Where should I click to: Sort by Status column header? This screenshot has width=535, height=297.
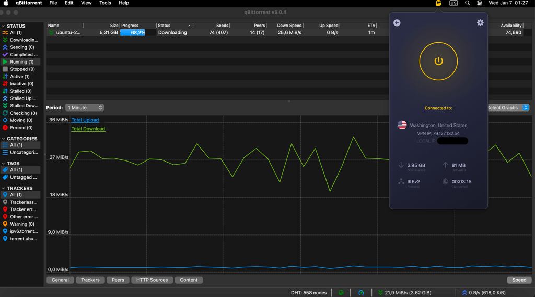click(175, 26)
